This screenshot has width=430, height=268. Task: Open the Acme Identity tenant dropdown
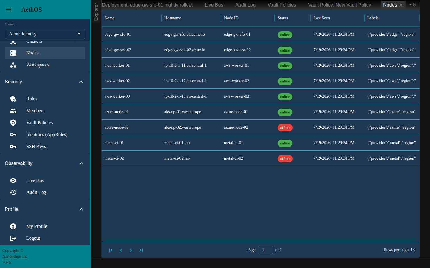pyautogui.click(x=45, y=34)
